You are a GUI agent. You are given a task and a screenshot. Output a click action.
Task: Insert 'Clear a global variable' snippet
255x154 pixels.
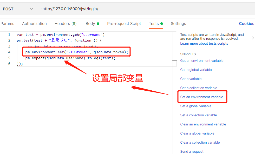pyautogui.click(x=197, y=133)
